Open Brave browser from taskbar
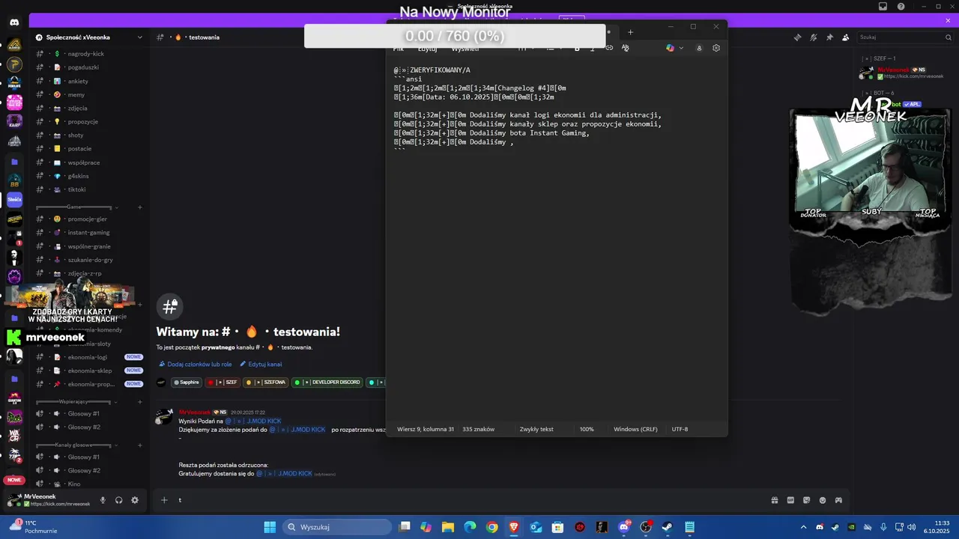The width and height of the screenshot is (959, 539). coord(514,527)
